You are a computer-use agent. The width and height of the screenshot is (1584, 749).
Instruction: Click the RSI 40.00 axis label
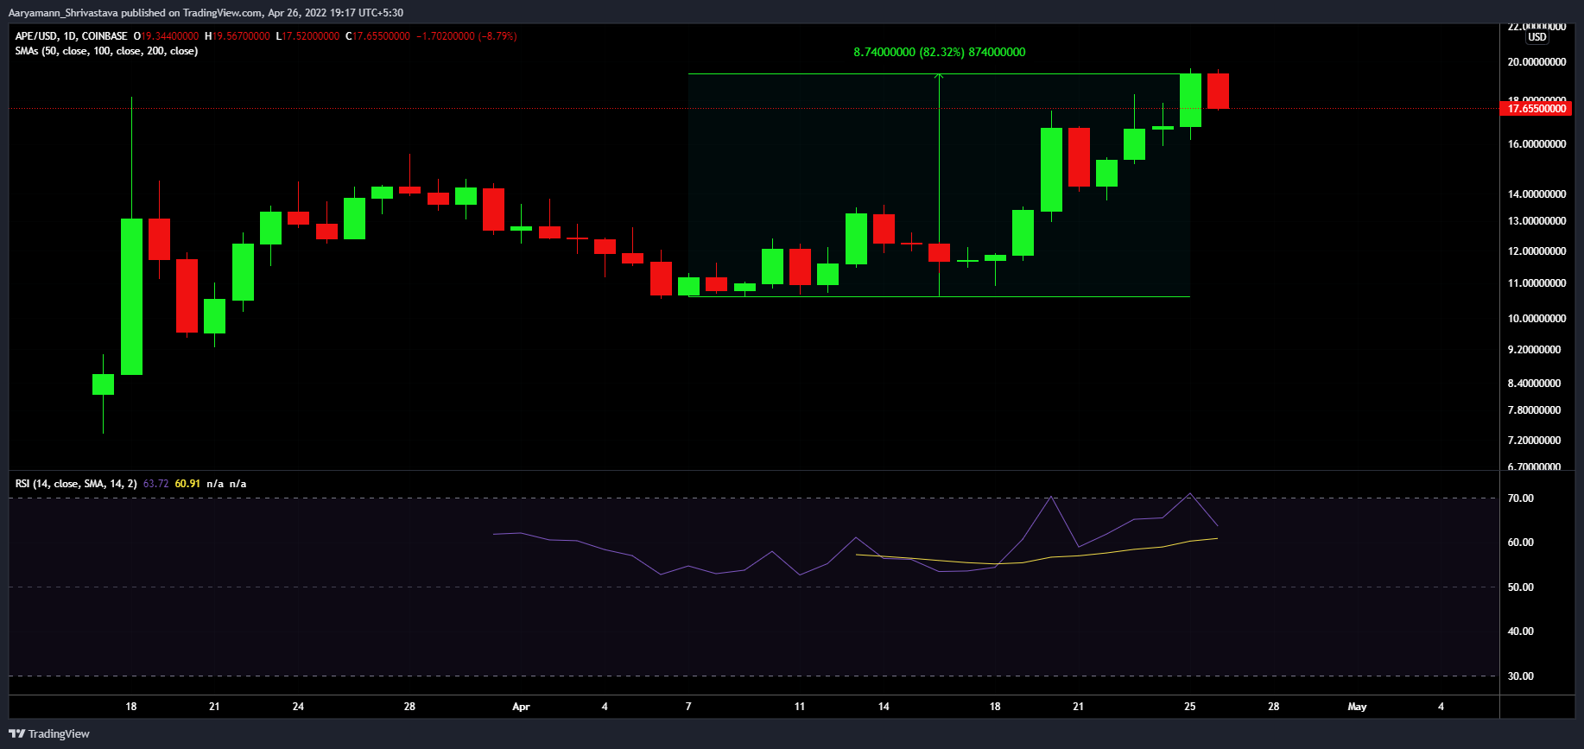tap(1520, 632)
